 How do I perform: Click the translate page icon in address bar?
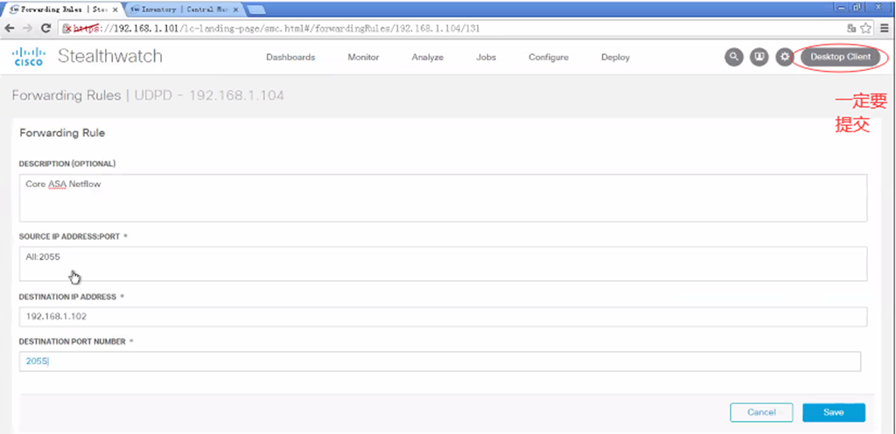(852, 28)
